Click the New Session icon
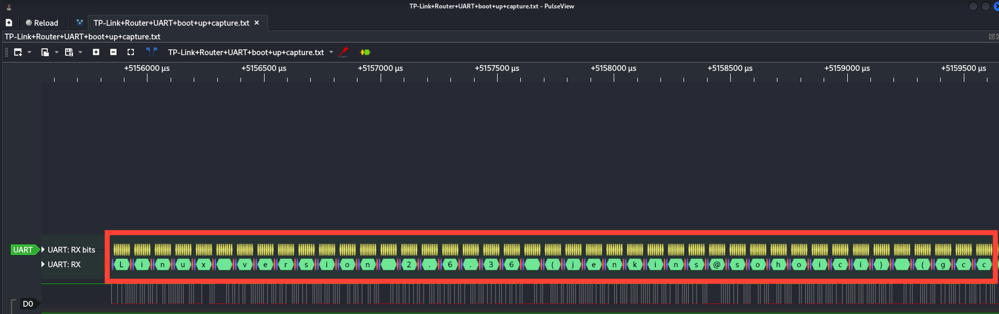999x314 pixels. (9, 23)
